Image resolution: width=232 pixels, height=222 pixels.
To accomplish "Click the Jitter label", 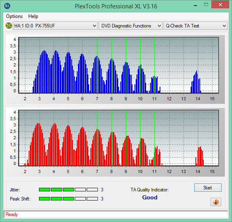I will [x=15, y=190].
